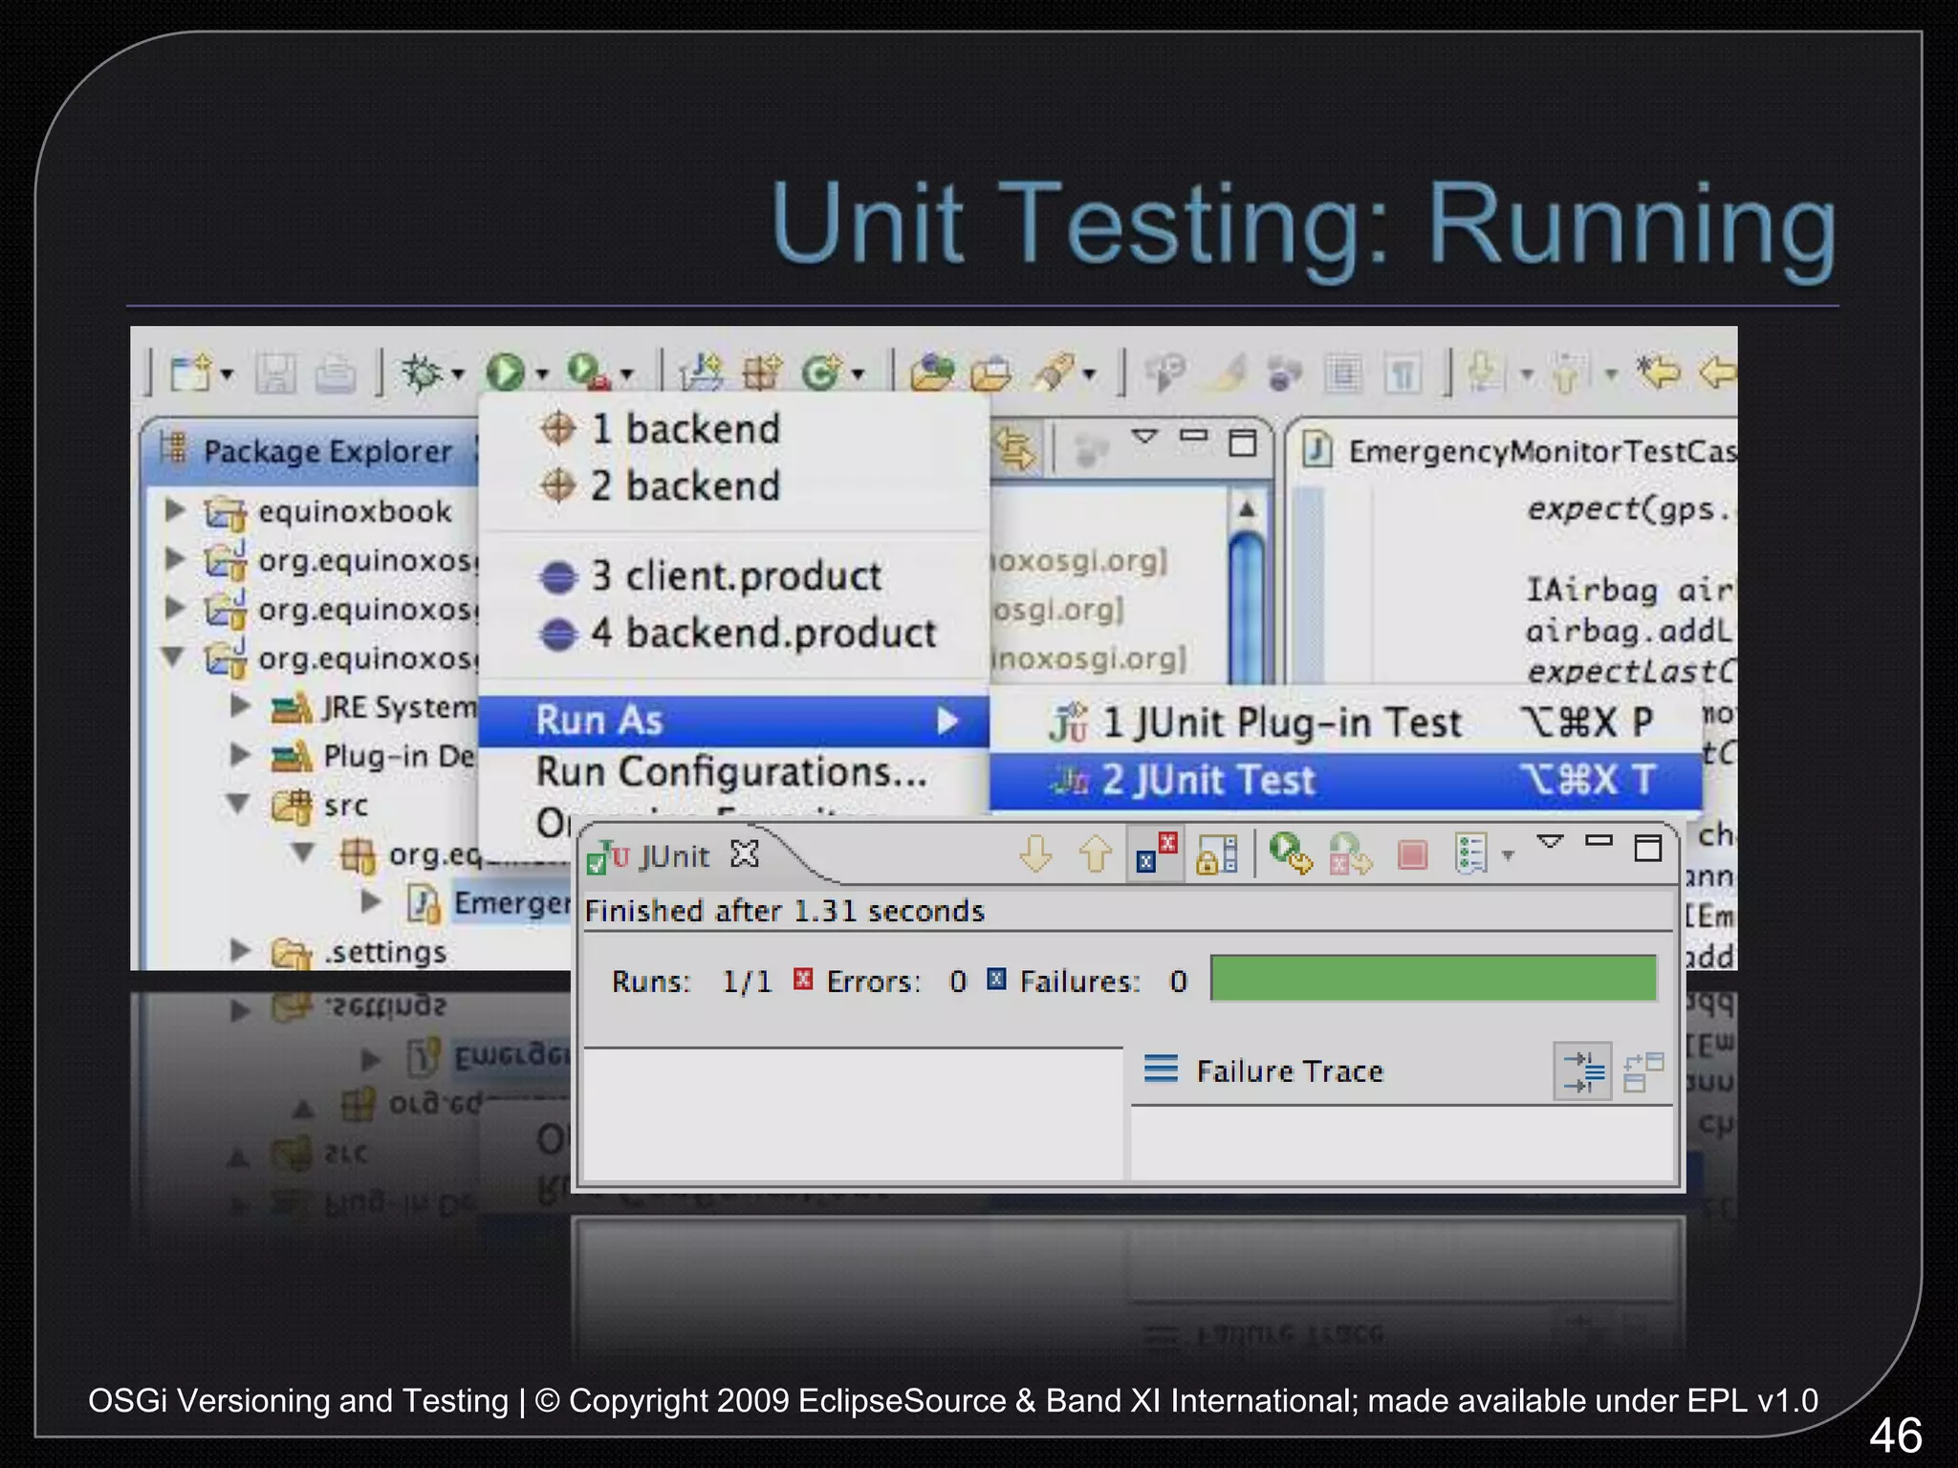Click the External Tools run icon
Viewport: 1958px width, 1468px height.
(588, 372)
